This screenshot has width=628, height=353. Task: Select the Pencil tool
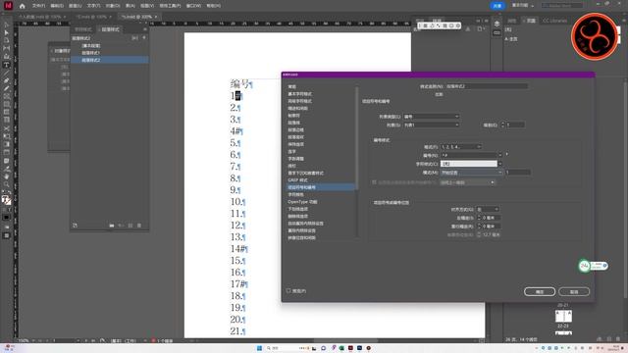(7, 88)
